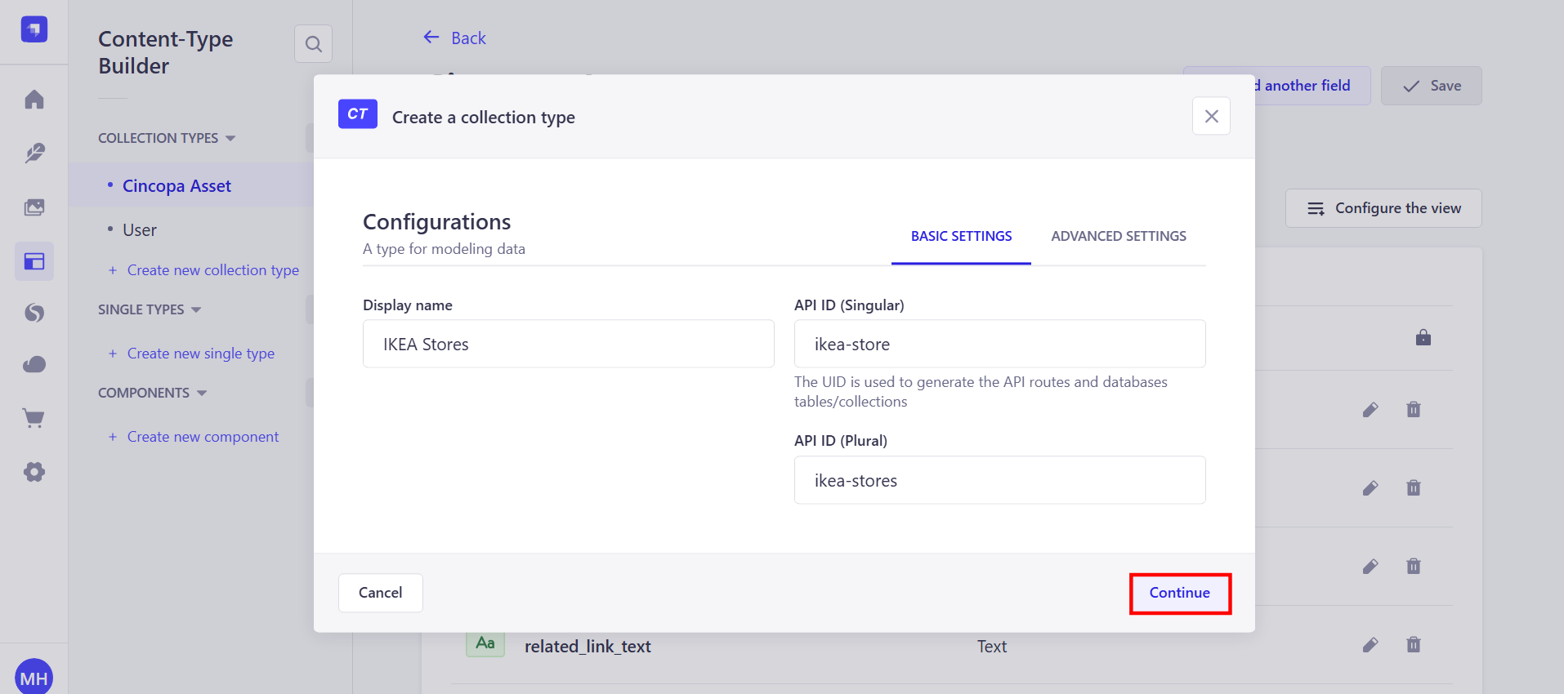Click the Continue button
1564x694 pixels.
point(1180,593)
